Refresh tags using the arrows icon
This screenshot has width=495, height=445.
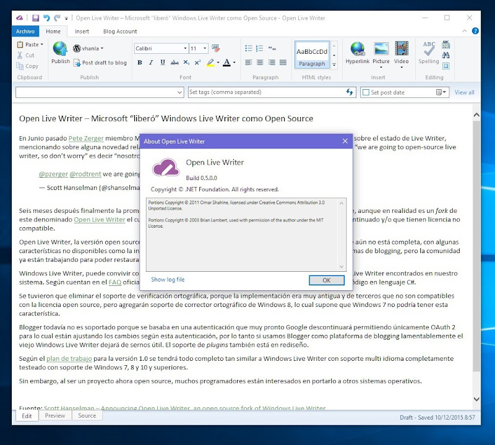click(349, 92)
